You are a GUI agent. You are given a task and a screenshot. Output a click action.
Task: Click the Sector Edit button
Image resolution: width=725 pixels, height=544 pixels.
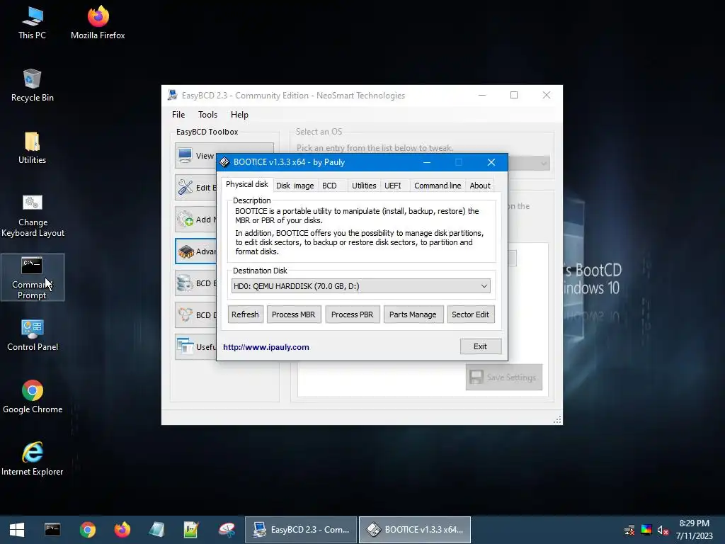470,314
